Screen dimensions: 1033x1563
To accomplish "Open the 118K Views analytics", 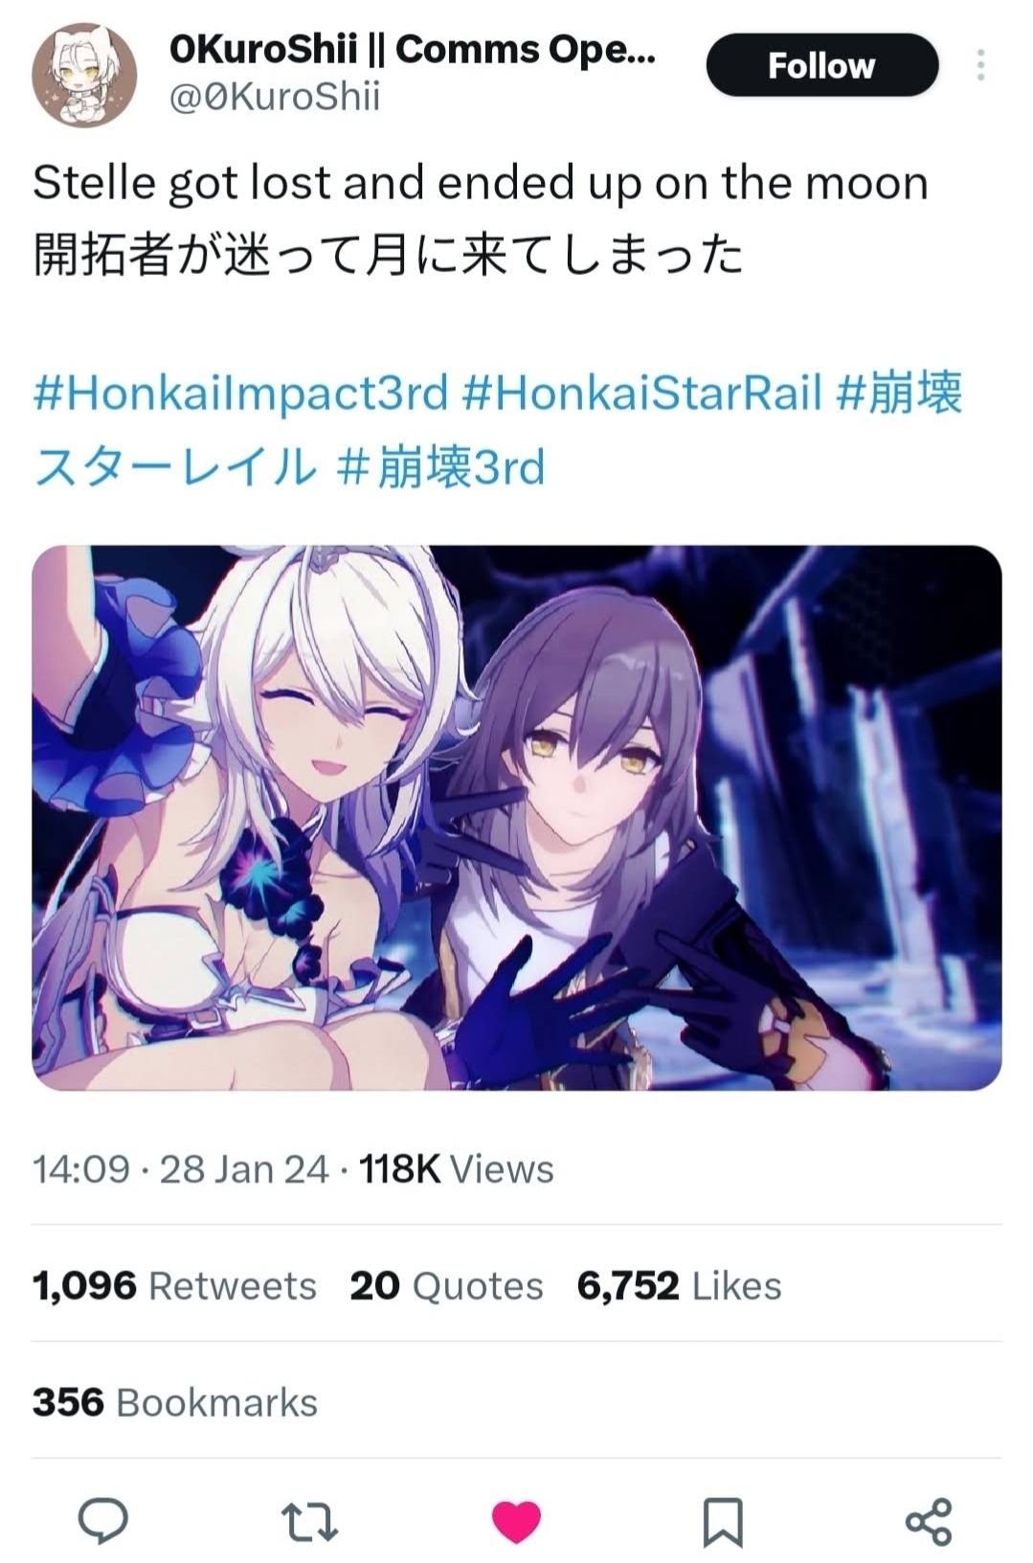I will pyautogui.click(x=456, y=1168).
